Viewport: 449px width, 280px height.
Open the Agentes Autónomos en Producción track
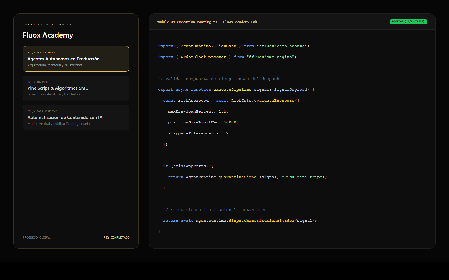click(x=76, y=59)
